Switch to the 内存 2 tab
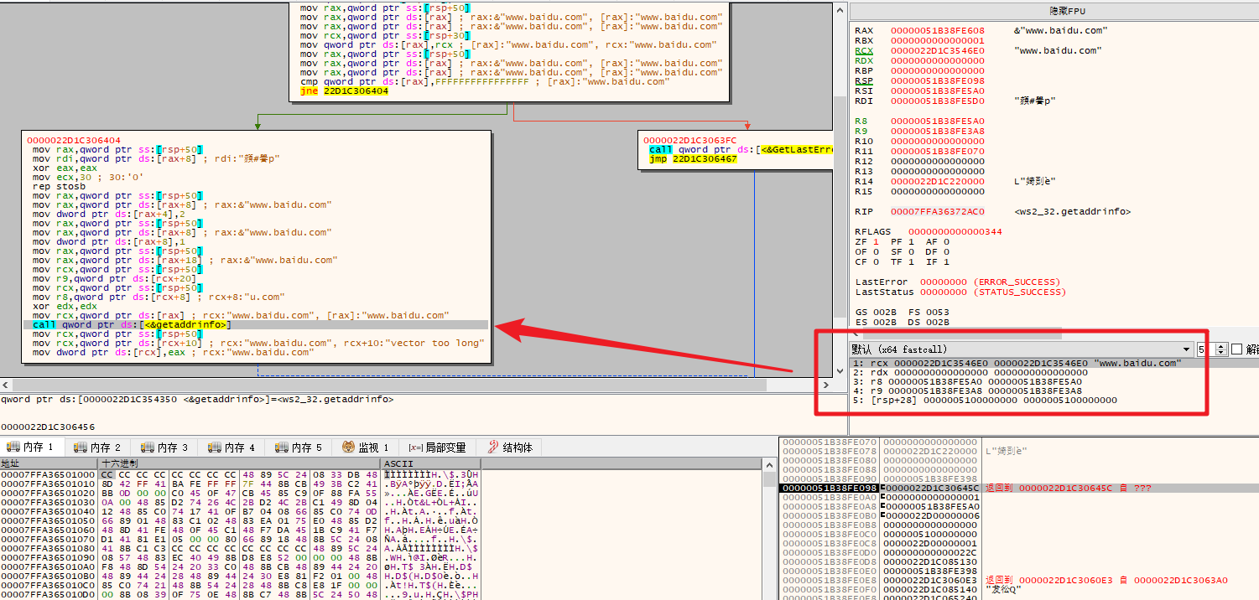Viewport: 1259px width, 600px height. [98, 447]
